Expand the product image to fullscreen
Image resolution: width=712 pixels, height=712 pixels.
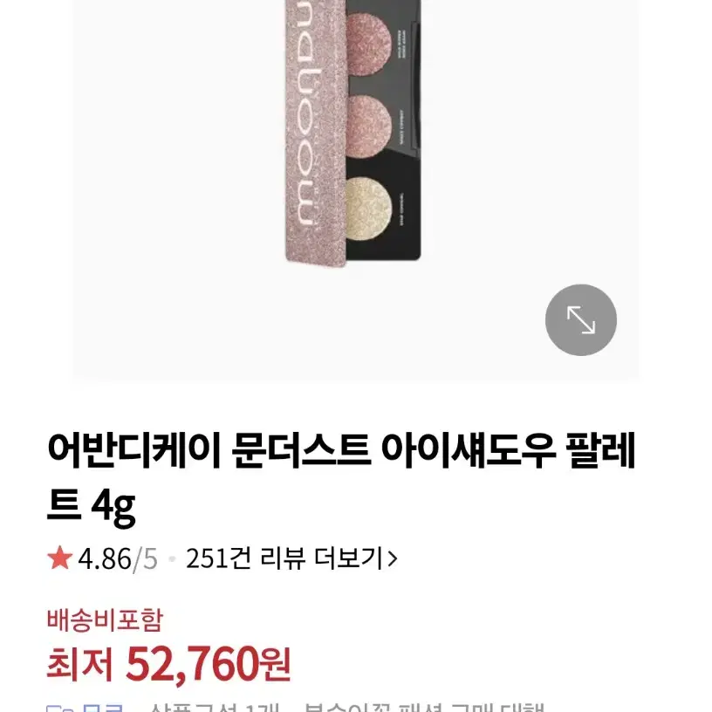(x=581, y=320)
